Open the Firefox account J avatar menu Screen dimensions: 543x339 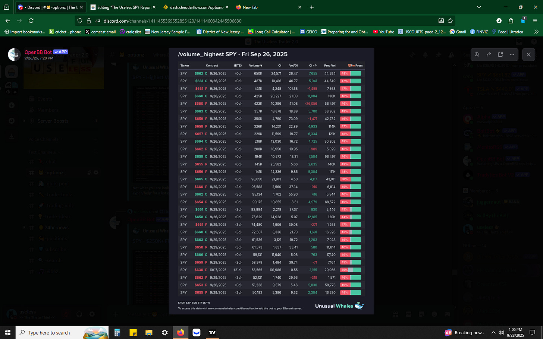click(x=499, y=21)
